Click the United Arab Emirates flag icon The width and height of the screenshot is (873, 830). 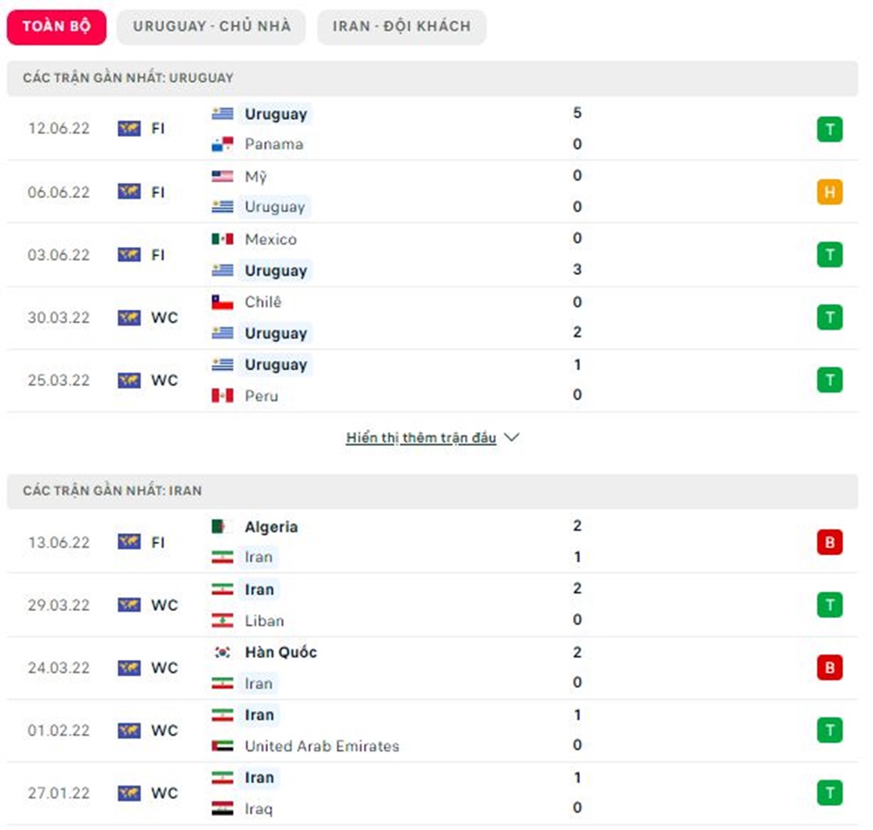coord(223,746)
